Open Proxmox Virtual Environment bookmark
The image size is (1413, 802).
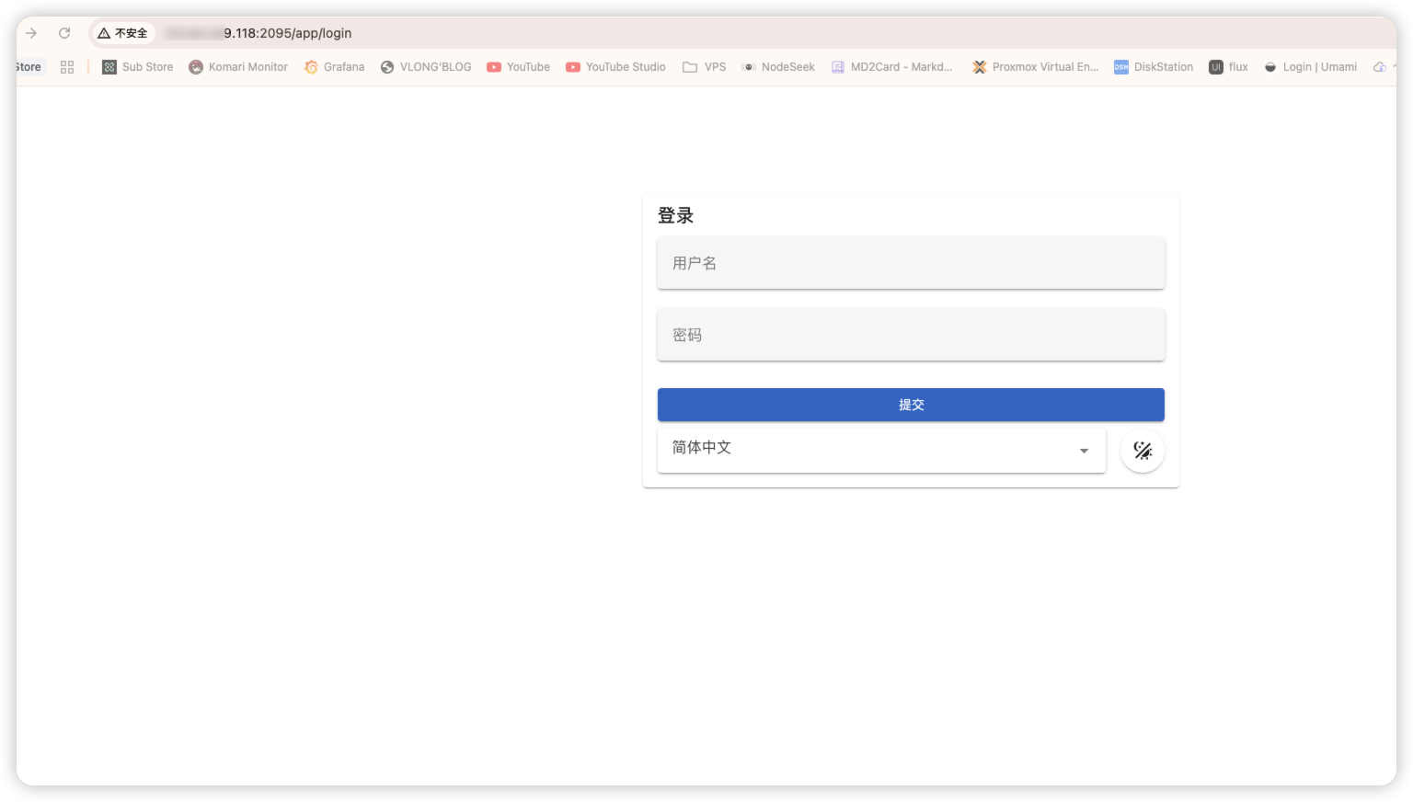tap(1036, 67)
